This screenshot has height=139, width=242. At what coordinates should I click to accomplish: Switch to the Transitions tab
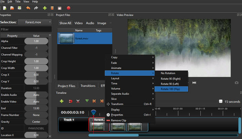point(87,86)
